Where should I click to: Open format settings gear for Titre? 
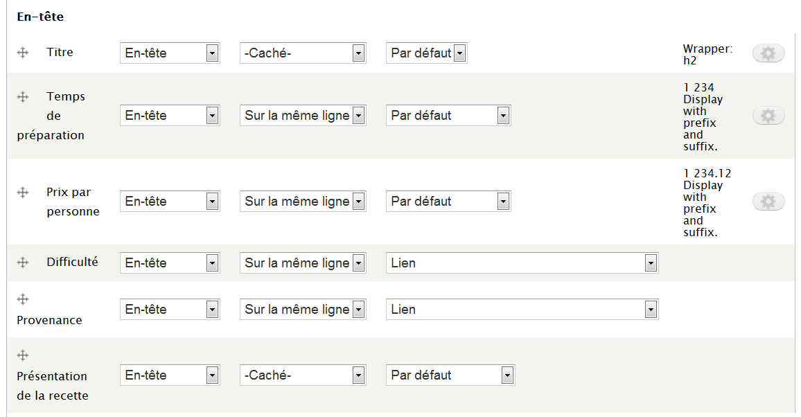tap(768, 53)
